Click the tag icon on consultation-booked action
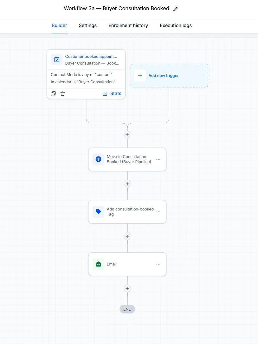Viewport: 258px width, 344px height. [x=98, y=212]
